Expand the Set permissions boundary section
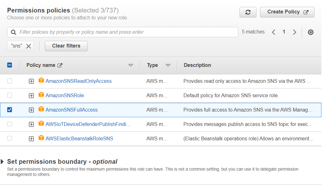The image size is (322, 185). 3,162
